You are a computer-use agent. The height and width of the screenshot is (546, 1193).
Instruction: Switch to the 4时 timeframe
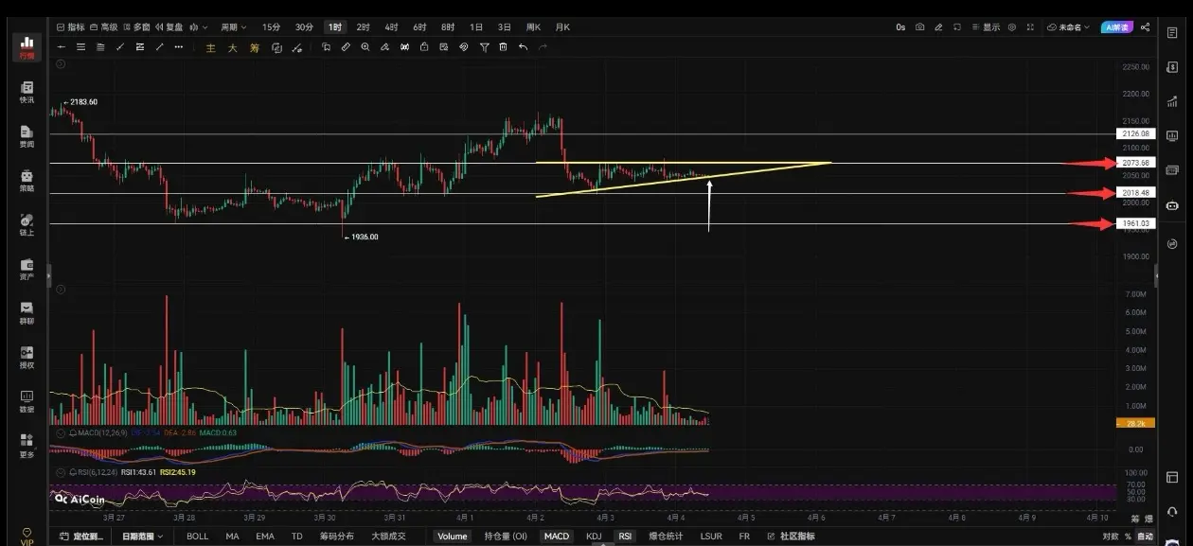(x=391, y=27)
